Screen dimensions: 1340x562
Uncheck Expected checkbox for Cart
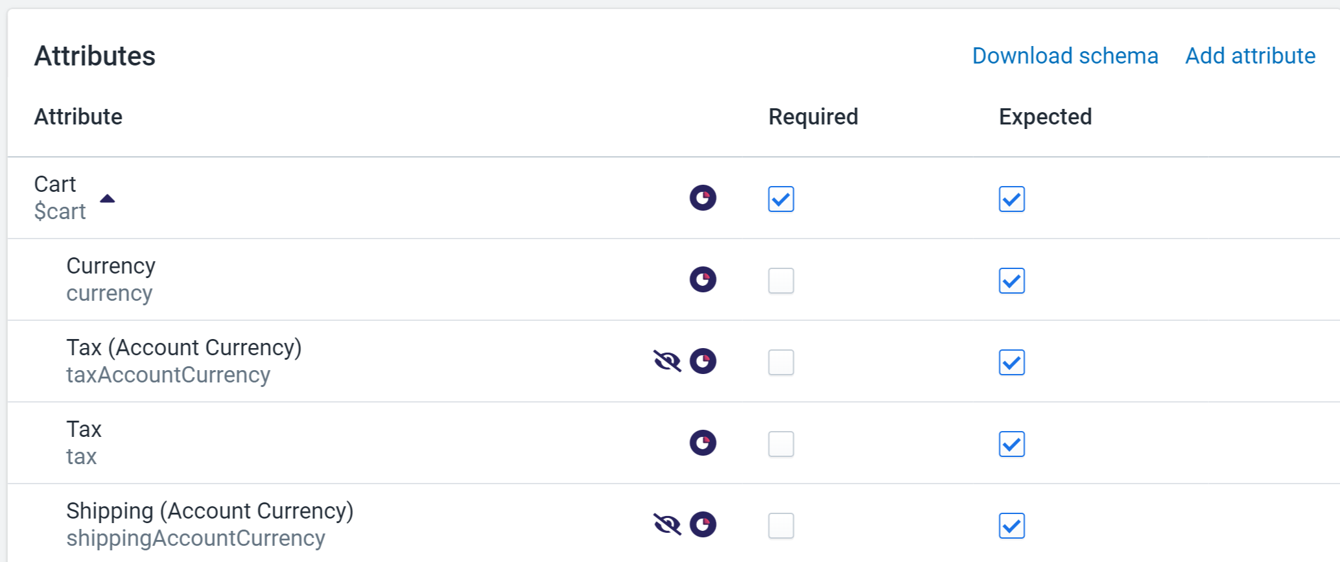(1012, 199)
